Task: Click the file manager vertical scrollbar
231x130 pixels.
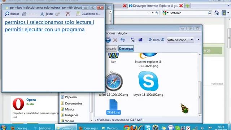Action: [200, 97]
